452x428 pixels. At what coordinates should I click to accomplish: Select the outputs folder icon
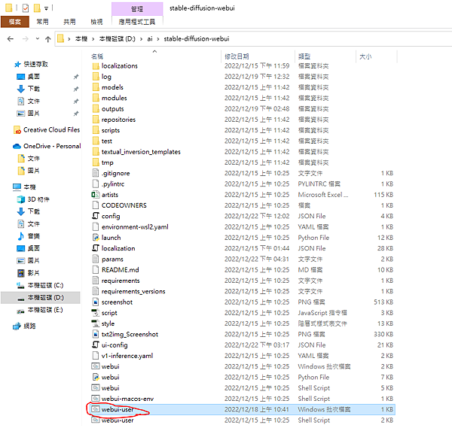point(96,109)
